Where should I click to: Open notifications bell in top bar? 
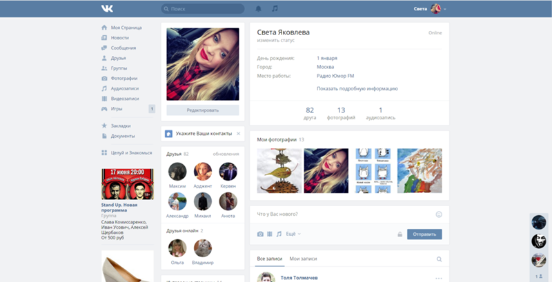click(259, 9)
